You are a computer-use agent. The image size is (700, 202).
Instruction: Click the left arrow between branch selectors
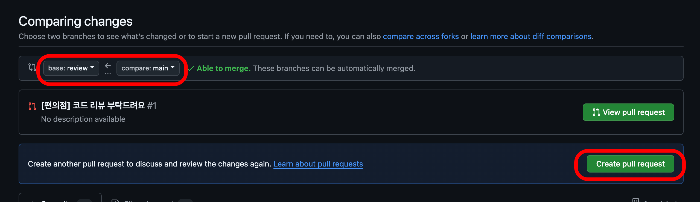point(108,66)
